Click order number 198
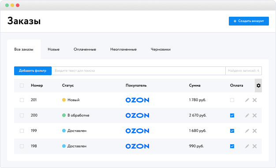 pyautogui.click(x=34, y=146)
